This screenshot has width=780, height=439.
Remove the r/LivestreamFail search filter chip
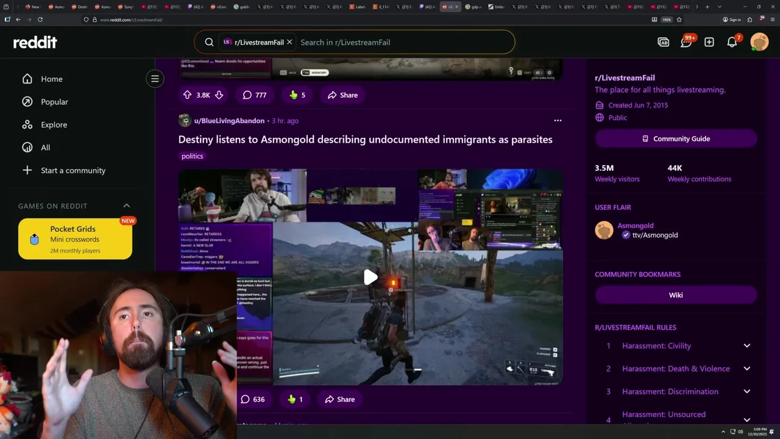[x=289, y=42]
